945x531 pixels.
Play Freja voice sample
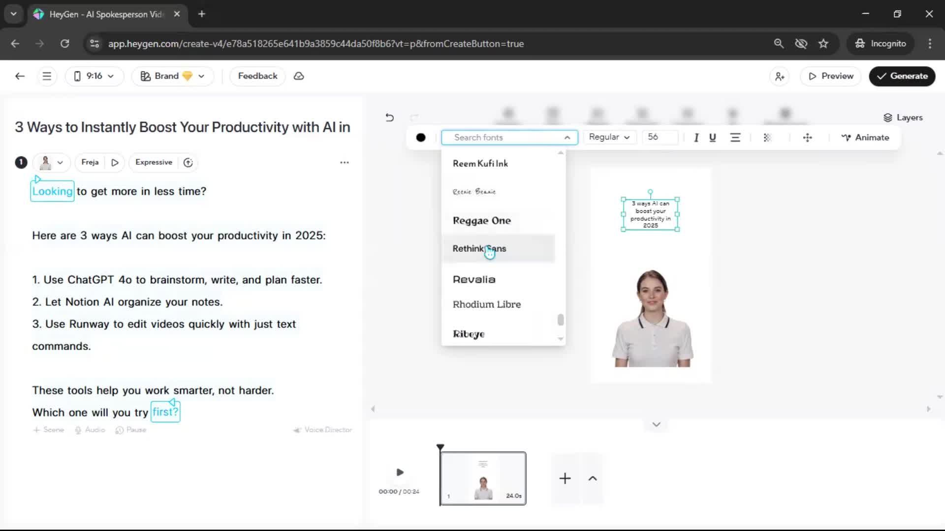point(115,162)
